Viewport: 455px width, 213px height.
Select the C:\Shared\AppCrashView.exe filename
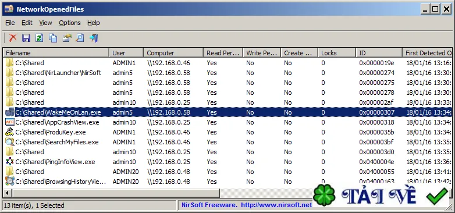click(57, 122)
